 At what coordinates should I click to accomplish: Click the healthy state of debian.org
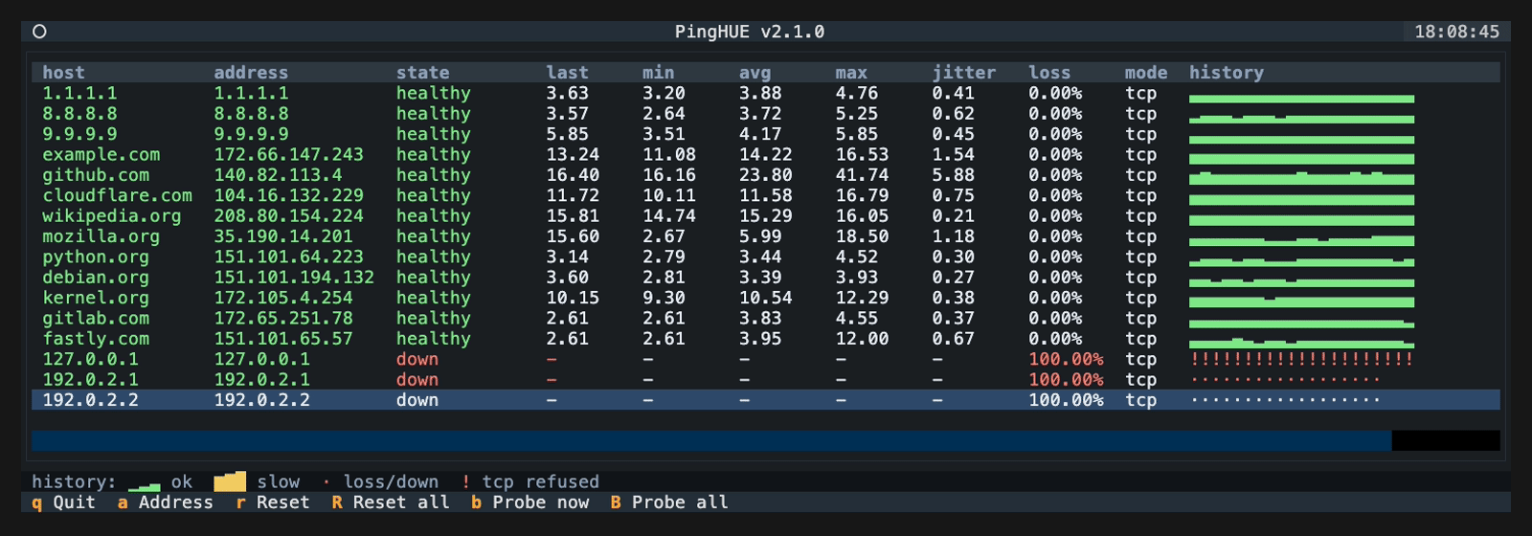434,277
